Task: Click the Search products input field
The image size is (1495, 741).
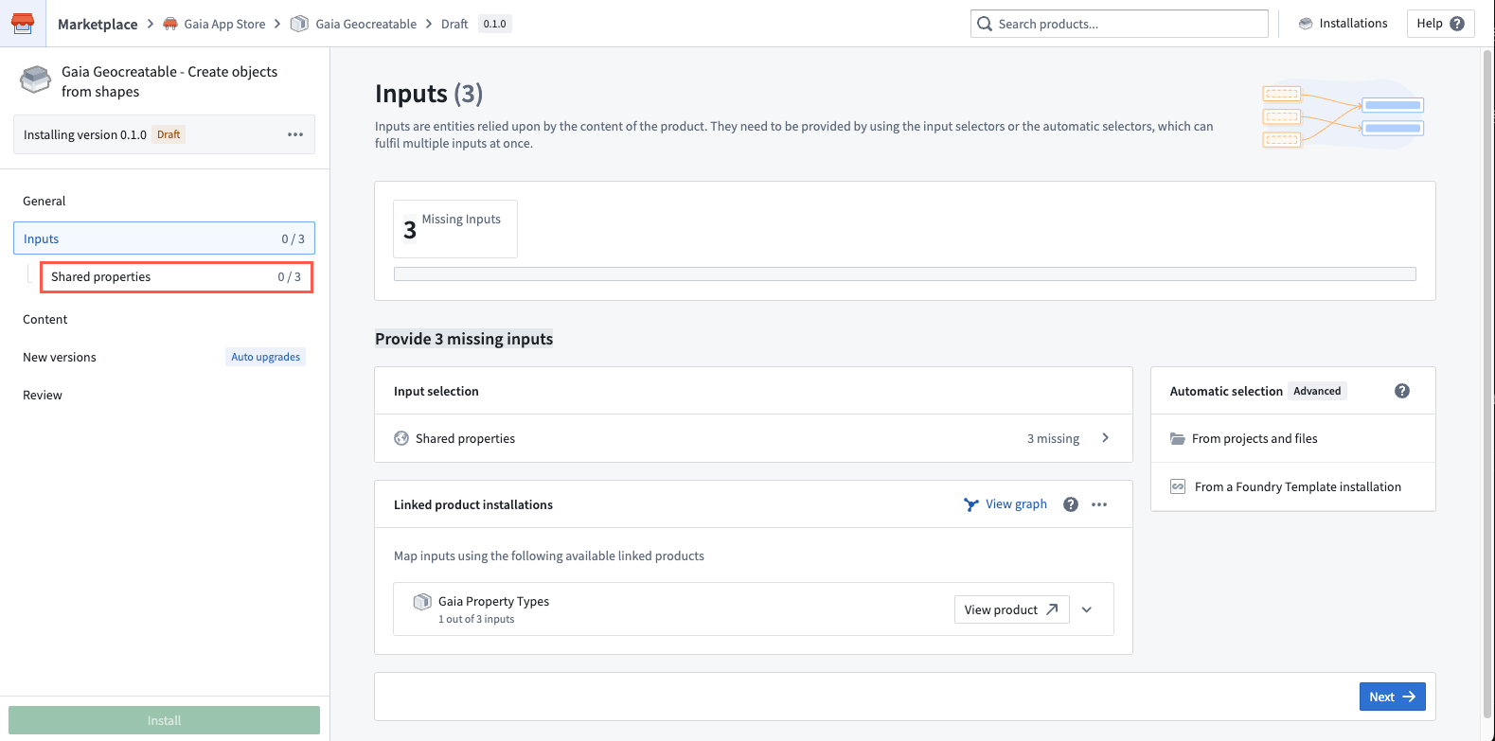Action: 1119,24
